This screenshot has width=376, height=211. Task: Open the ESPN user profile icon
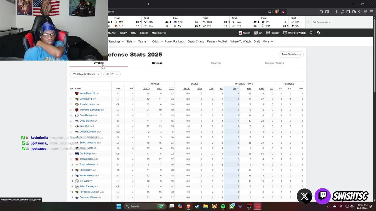[x=318, y=33]
